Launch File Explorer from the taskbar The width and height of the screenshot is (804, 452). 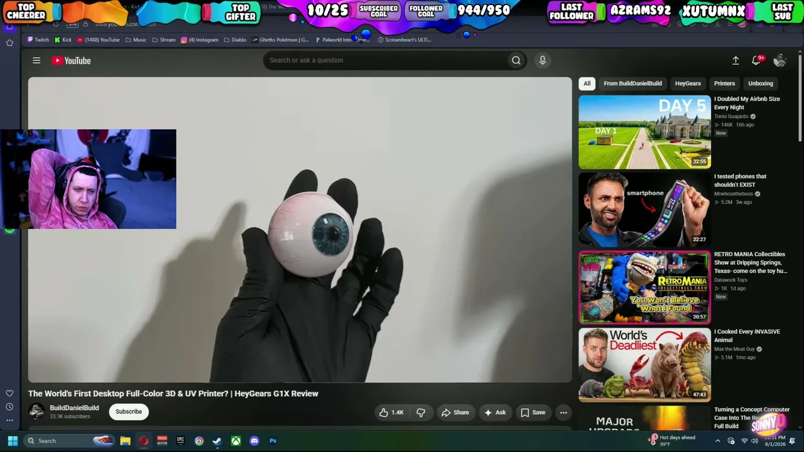click(125, 441)
